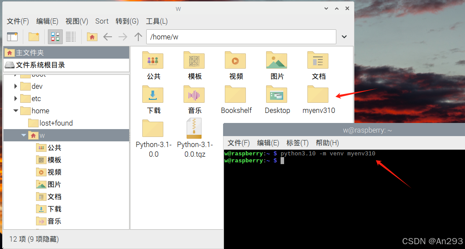465x249 pixels.
Task: Open terminal's 文件(F) menu
Action: (238, 143)
